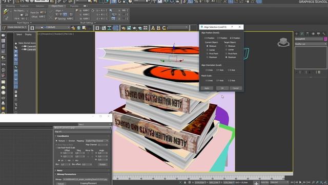Viewport: 328px width, 185px height.
Task: Open the Modify tab in command panel
Action: (302, 34)
